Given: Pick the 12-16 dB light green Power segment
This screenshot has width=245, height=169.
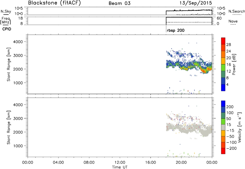Looking at the screenshot, I should (x=223, y=68).
